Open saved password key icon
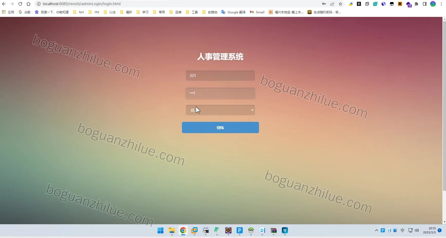Image resolution: width=446 pixels, height=238 pixels. pos(324,4)
